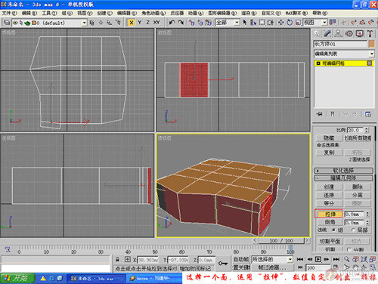Click the orange object color swatch

pos(371,44)
